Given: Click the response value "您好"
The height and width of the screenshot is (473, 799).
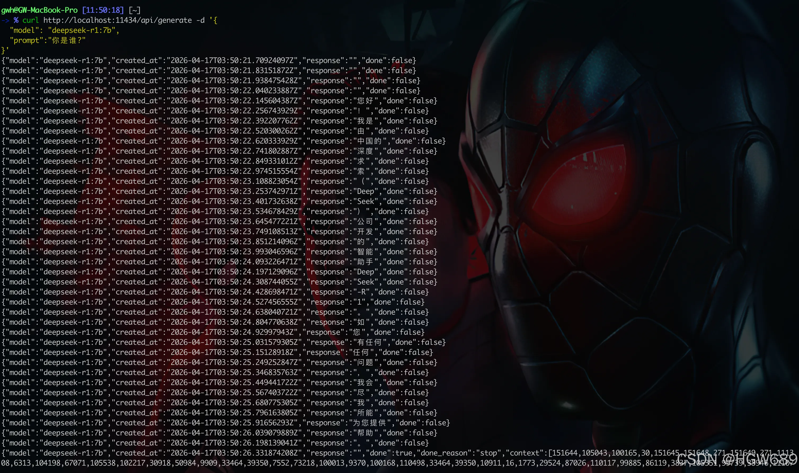Looking at the screenshot, I should point(365,101).
